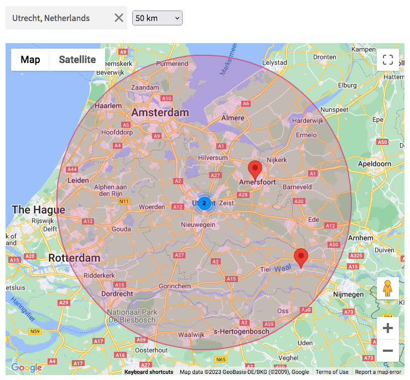Click the A6 road badge near Almere
The height and width of the screenshot is (380, 410).
tap(246, 103)
